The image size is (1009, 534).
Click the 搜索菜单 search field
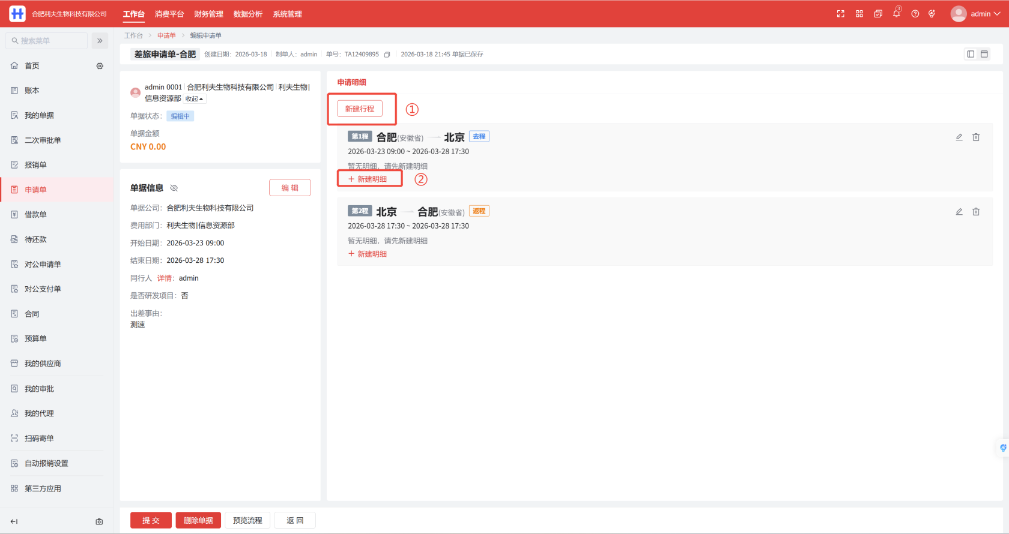(x=48, y=41)
